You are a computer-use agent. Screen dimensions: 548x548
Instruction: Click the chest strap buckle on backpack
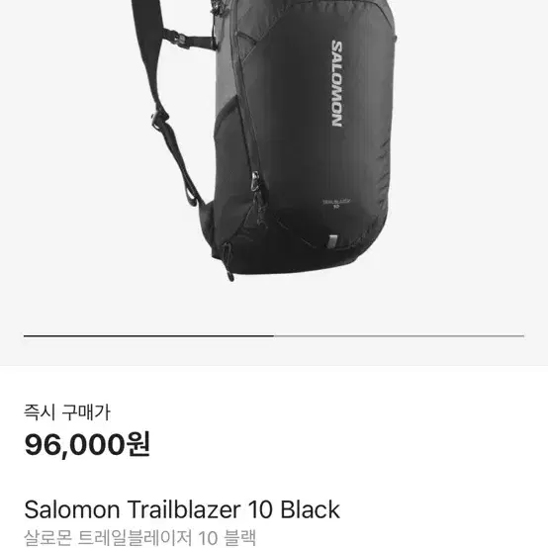pos(181,40)
